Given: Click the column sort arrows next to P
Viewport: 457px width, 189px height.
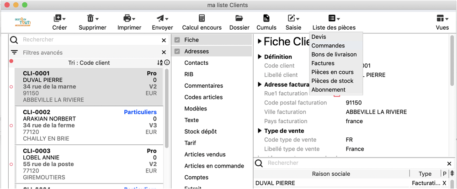Looking at the screenshot, I should 452,173.
